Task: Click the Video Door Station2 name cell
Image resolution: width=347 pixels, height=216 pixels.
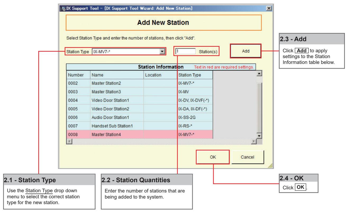Action: pos(117,109)
